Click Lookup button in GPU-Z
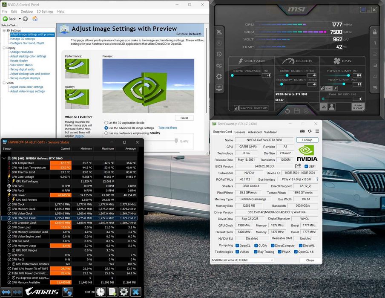 [307, 140]
